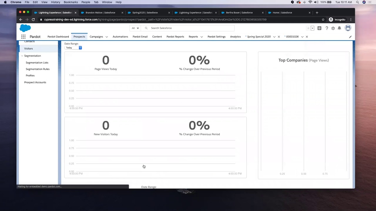This screenshot has height=211, width=376.
Task: Open Prospect Accounts in sidebar
Action: pos(35,82)
